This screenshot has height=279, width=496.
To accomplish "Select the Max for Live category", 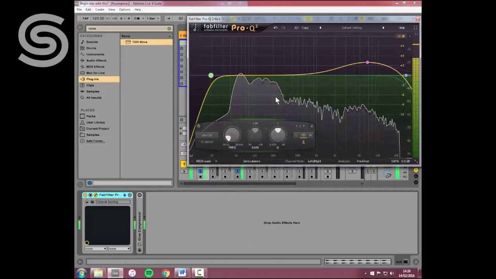I will click(x=95, y=73).
